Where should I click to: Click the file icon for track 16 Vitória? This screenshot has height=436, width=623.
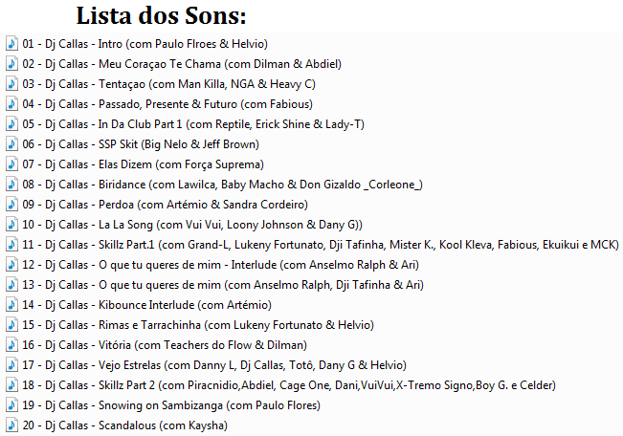click(11, 345)
